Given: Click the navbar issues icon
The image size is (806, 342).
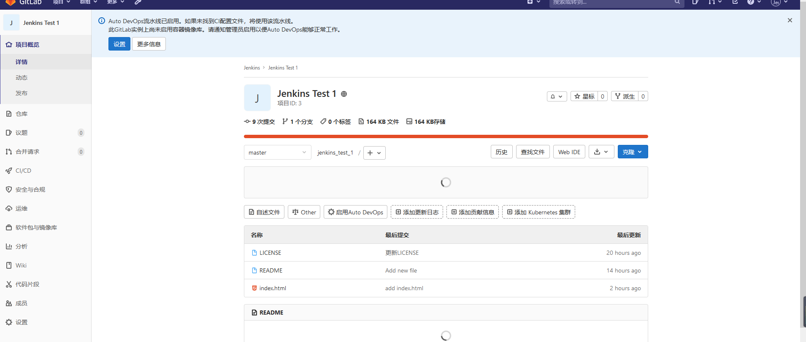Looking at the screenshot, I should coord(695,2).
